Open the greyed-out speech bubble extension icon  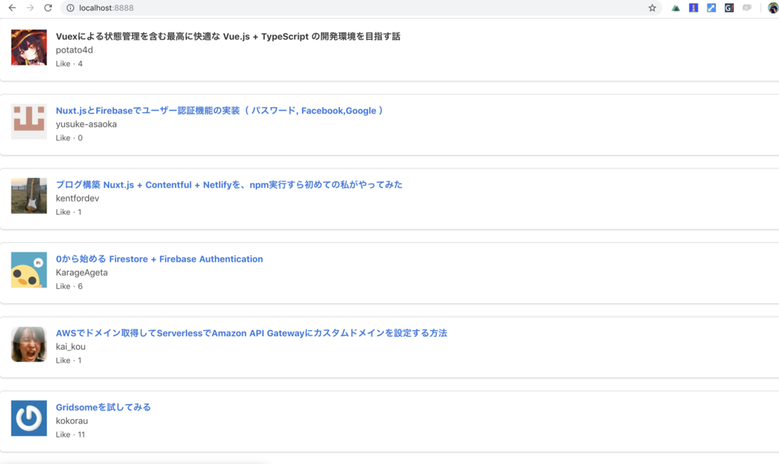(747, 8)
